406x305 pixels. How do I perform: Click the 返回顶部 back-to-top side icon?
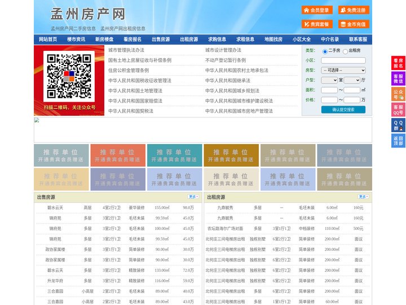[398, 141]
